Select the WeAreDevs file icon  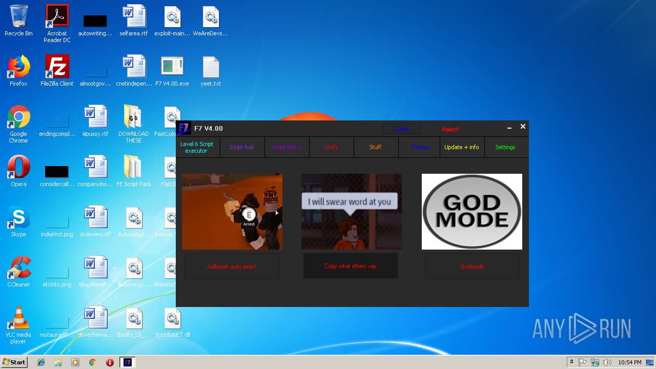211,20
